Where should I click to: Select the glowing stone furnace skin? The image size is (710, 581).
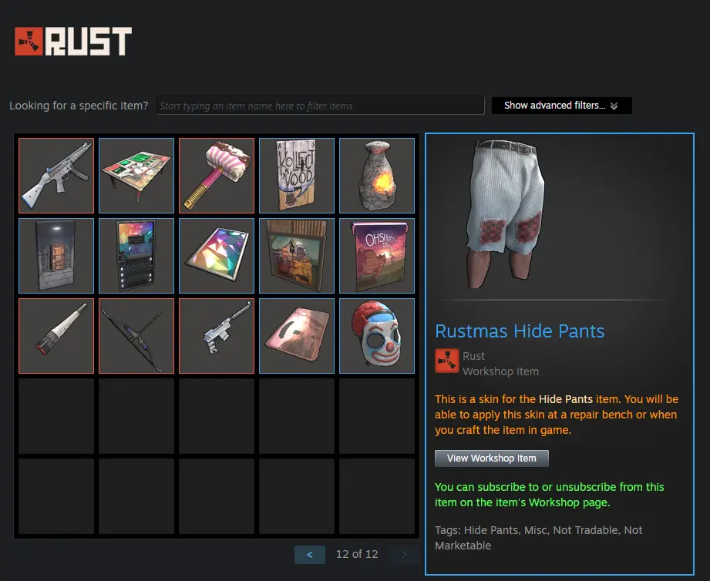click(377, 176)
